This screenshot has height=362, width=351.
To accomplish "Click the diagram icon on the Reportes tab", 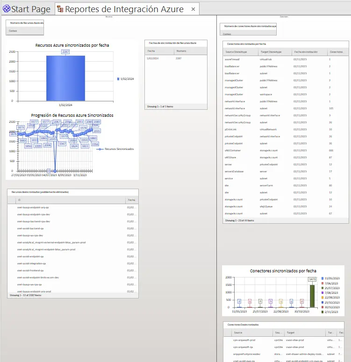I will tap(60, 9).
